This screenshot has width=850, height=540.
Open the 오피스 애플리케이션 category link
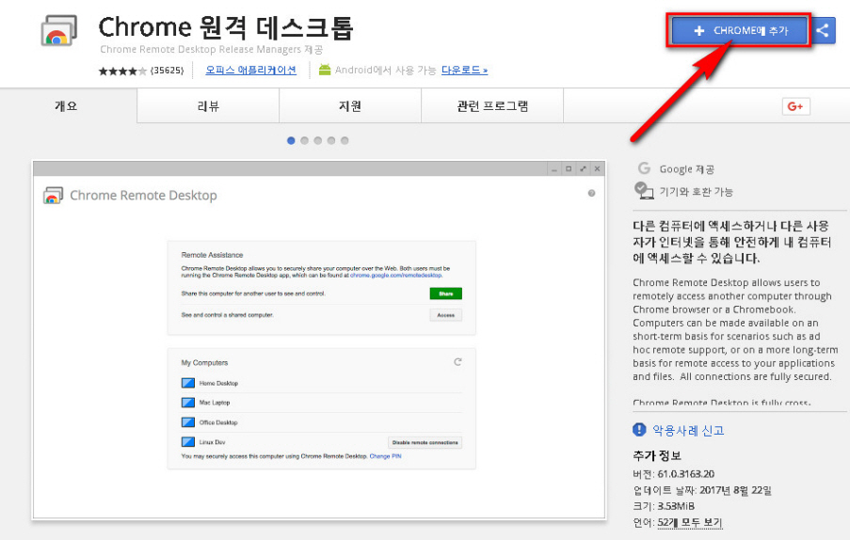(250, 70)
